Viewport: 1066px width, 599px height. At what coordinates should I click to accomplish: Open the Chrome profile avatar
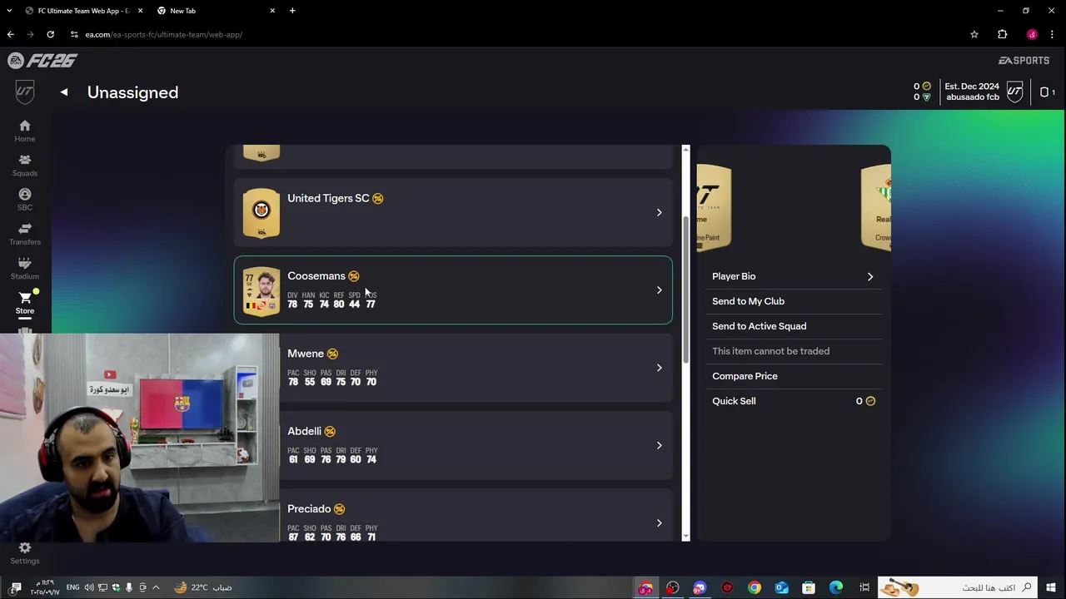coord(1032,34)
